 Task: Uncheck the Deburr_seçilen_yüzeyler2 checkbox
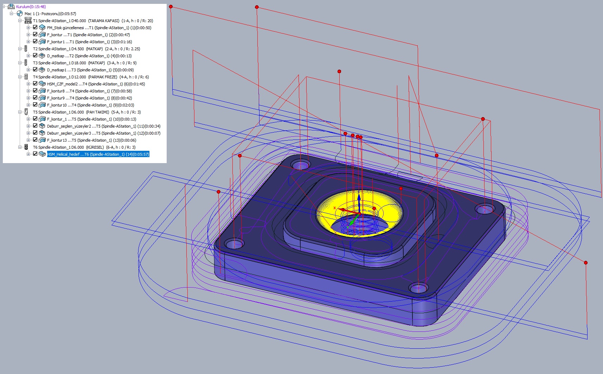(35, 126)
